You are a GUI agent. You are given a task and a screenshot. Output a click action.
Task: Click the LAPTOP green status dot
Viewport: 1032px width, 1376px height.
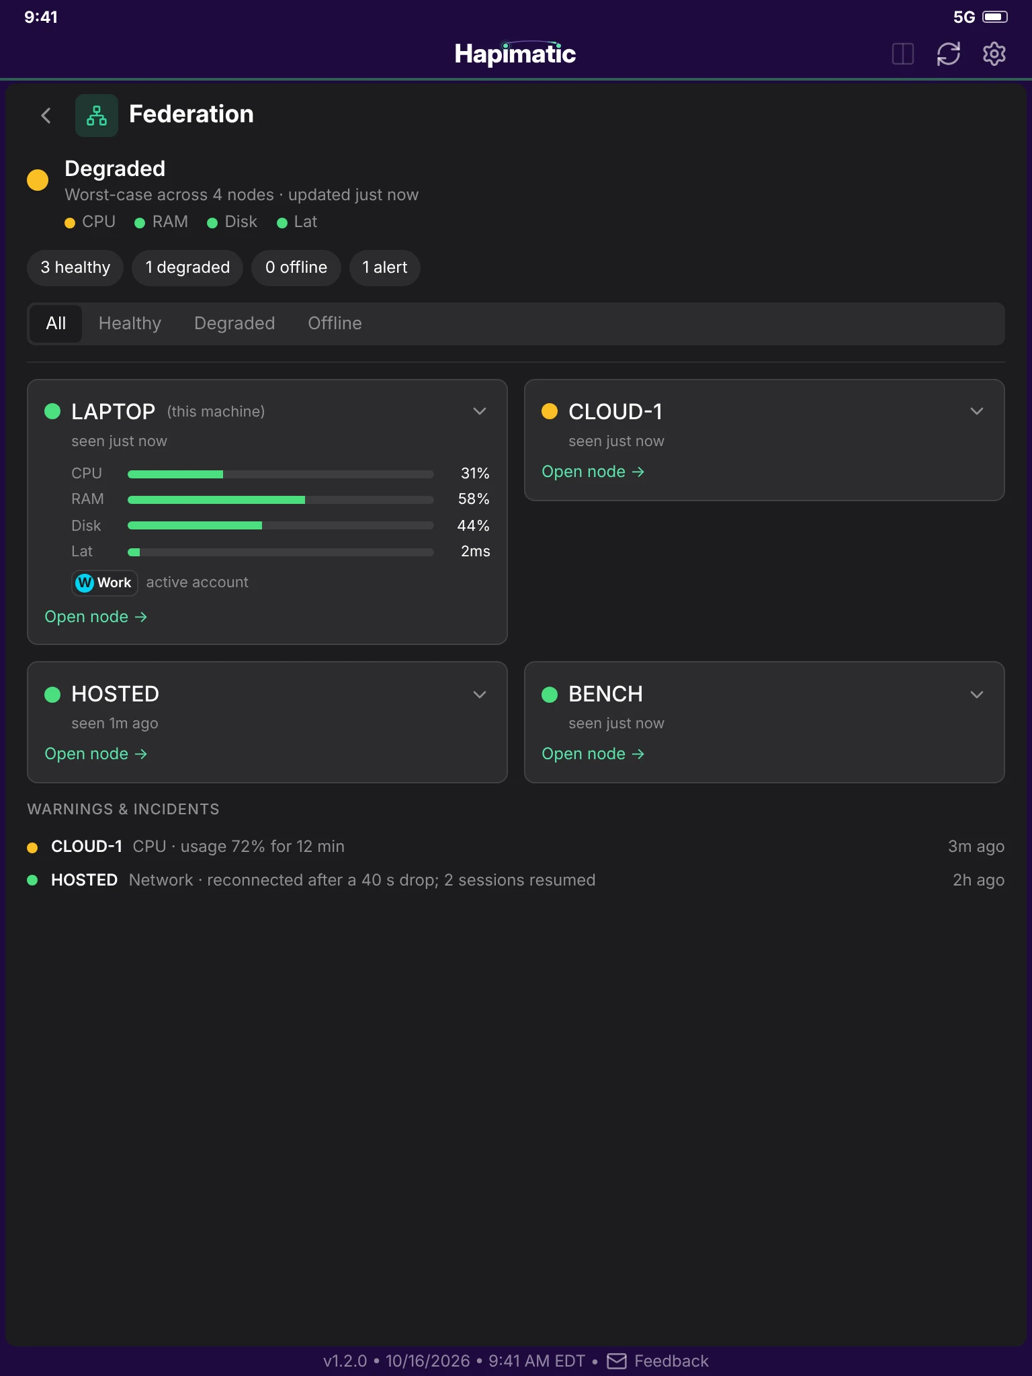coord(52,411)
